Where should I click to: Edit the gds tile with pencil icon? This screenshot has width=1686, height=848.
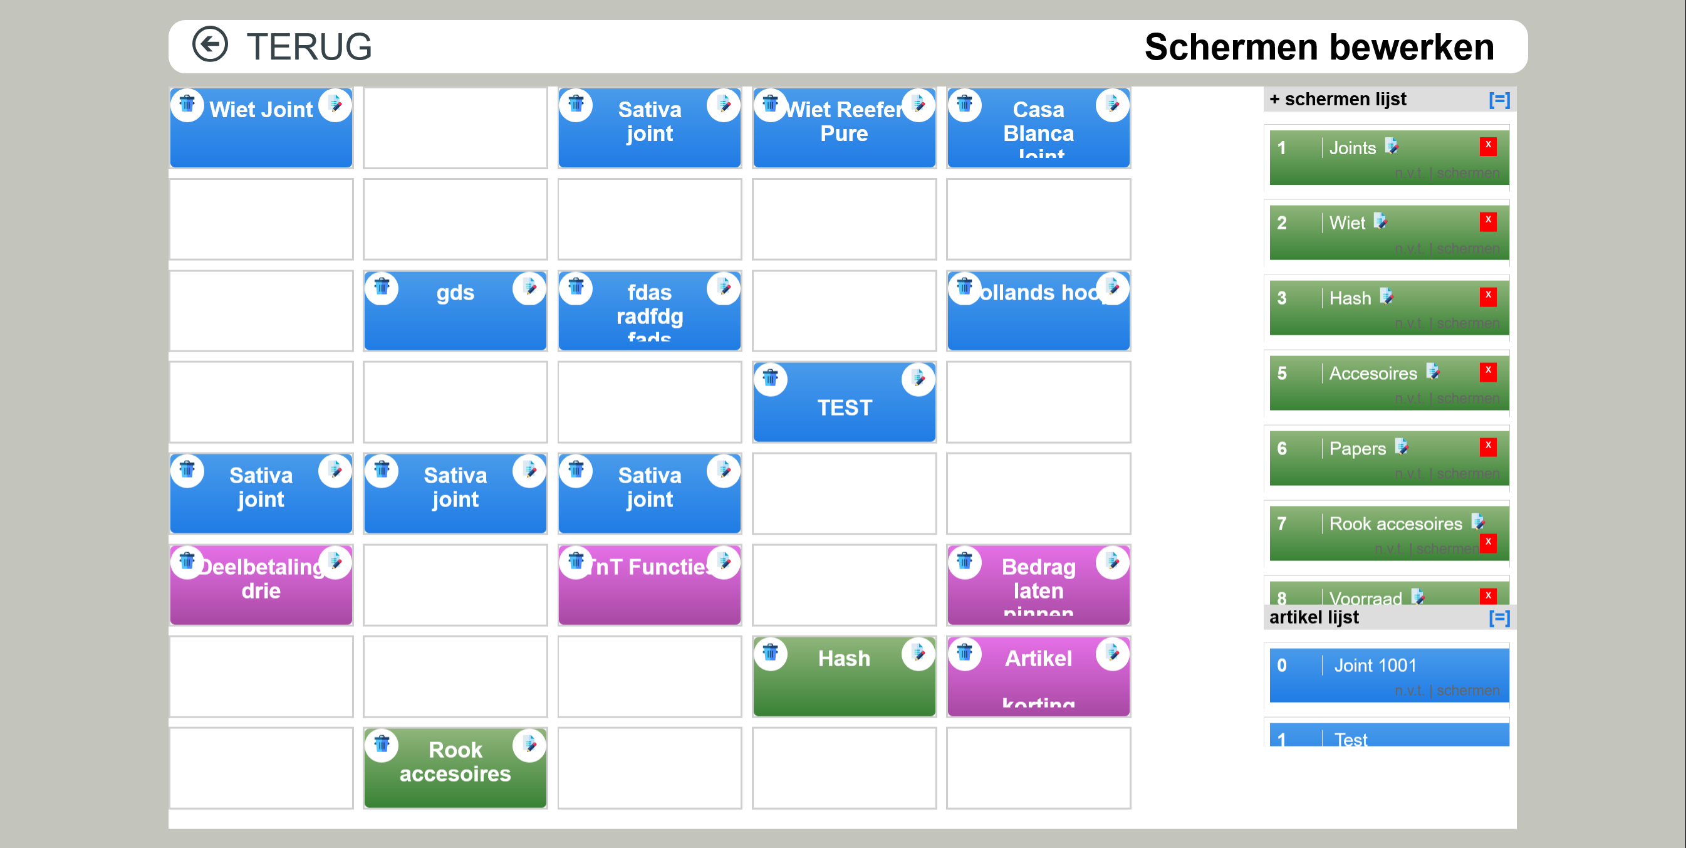529,288
